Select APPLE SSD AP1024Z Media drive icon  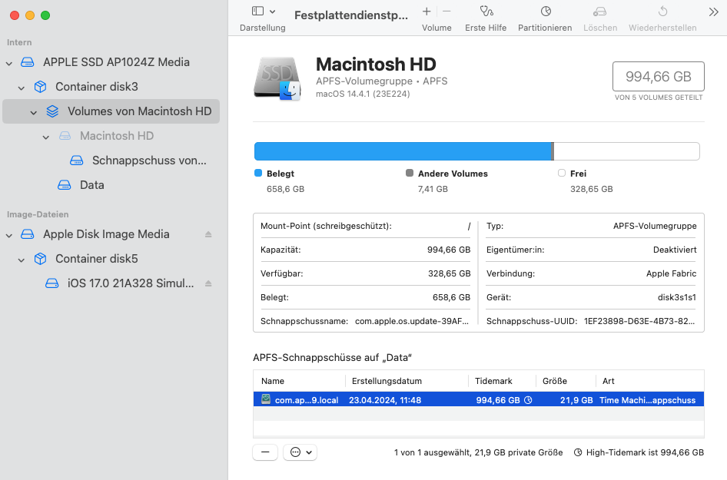(x=28, y=62)
